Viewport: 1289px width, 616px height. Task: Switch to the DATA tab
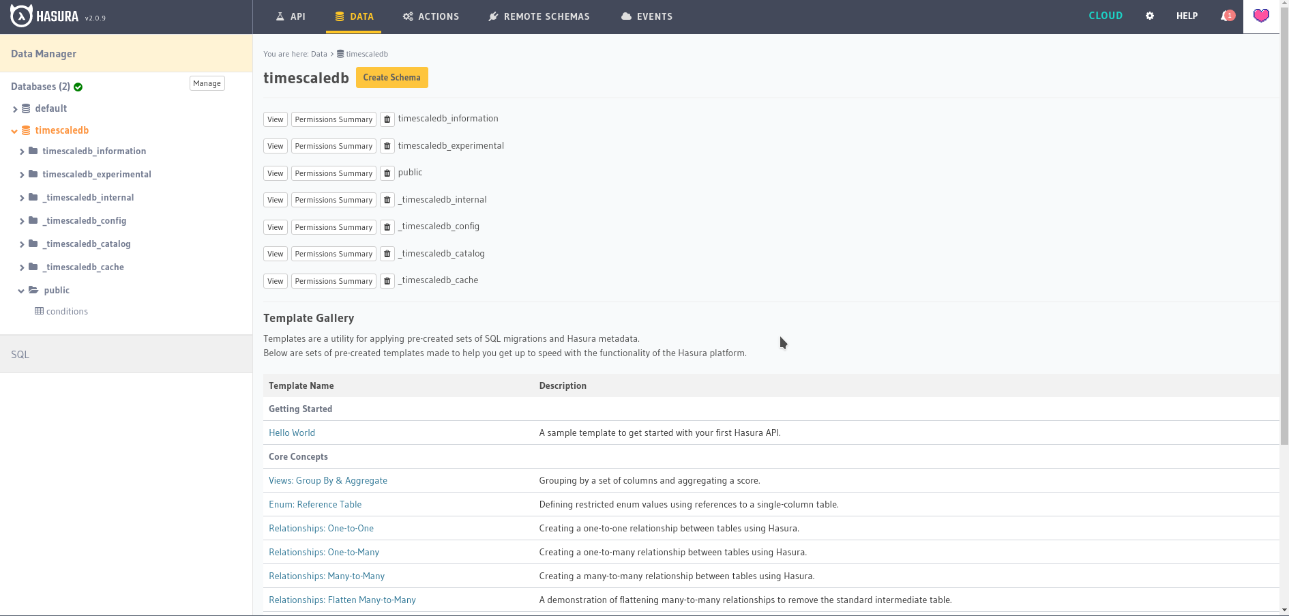354,16
